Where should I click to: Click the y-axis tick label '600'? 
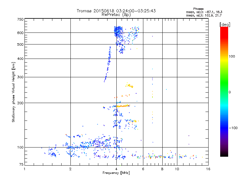coord(20,33)
